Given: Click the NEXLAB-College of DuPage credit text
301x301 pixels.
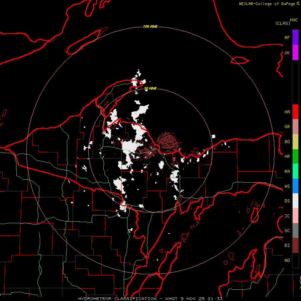Looking at the screenshot, I should (x=267, y=4).
